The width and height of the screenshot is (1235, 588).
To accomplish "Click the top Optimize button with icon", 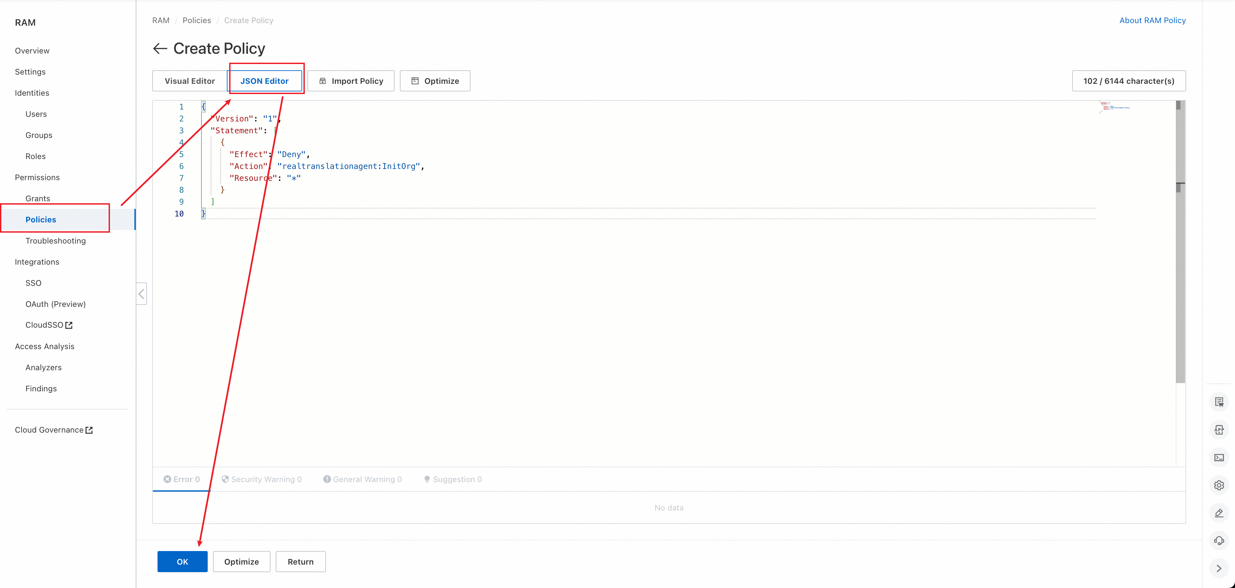I will (435, 81).
